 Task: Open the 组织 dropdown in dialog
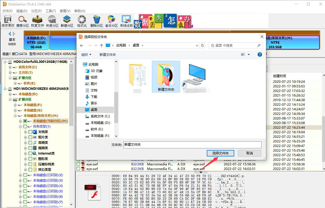tap(86, 54)
